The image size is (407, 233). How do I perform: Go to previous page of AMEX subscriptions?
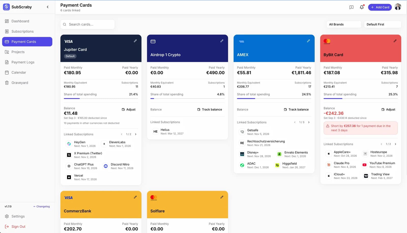point(295,122)
